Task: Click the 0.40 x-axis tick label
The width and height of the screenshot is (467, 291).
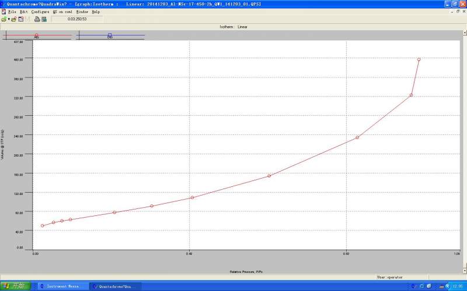Action: (x=189, y=254)
